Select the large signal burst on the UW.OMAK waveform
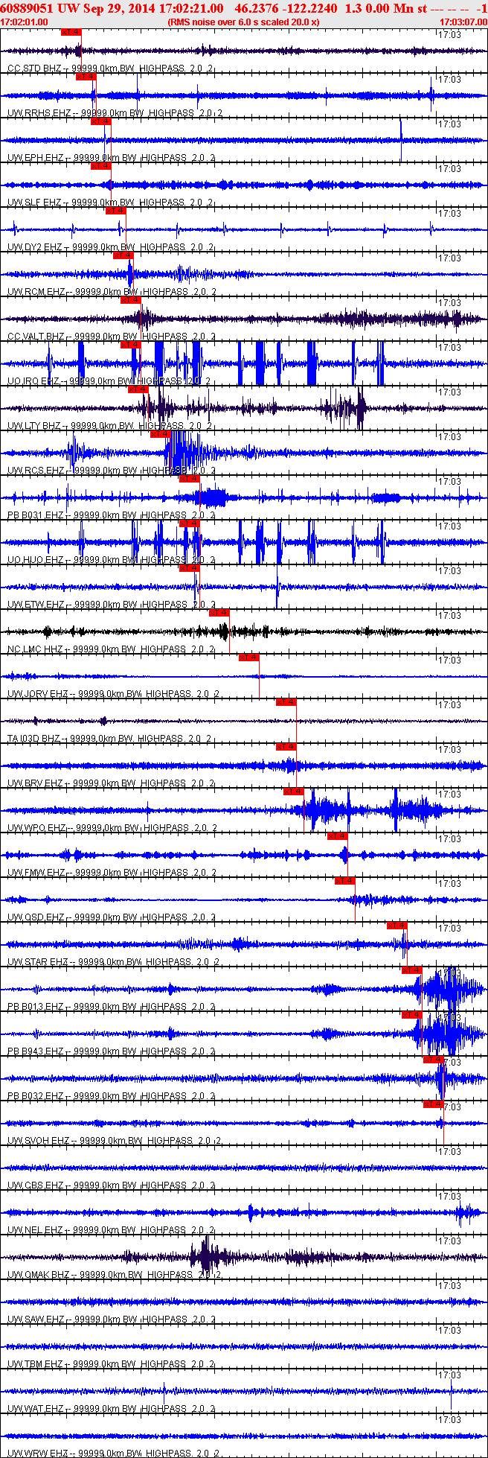Image resolution: width=488 pixels, height=1458 pixels. click(x=205, y=1257)
